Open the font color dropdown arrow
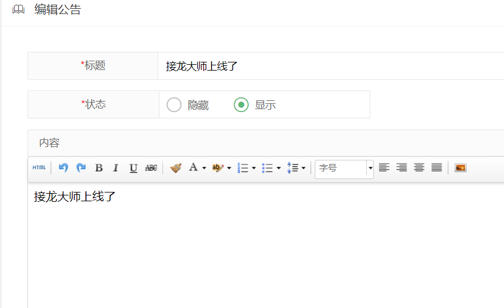The width and height of the screenshot is (504, 308). [204, 168]
